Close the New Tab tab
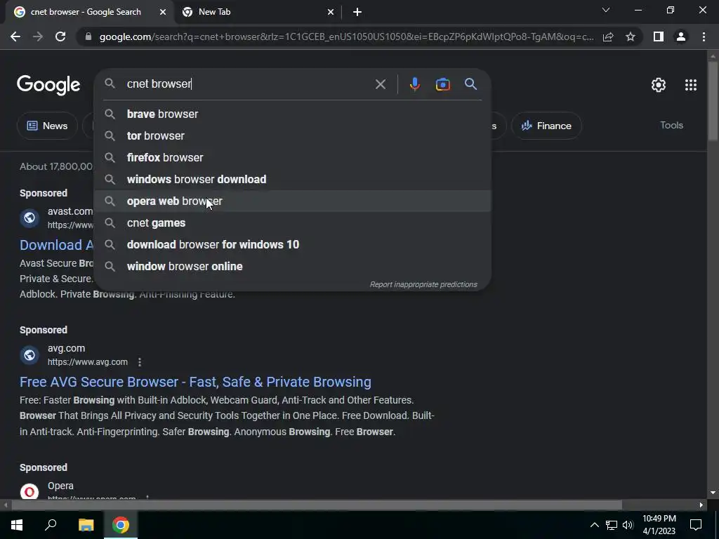Viewport: 719px width, 539px height. pyautogui.click(x=331, y=12)
